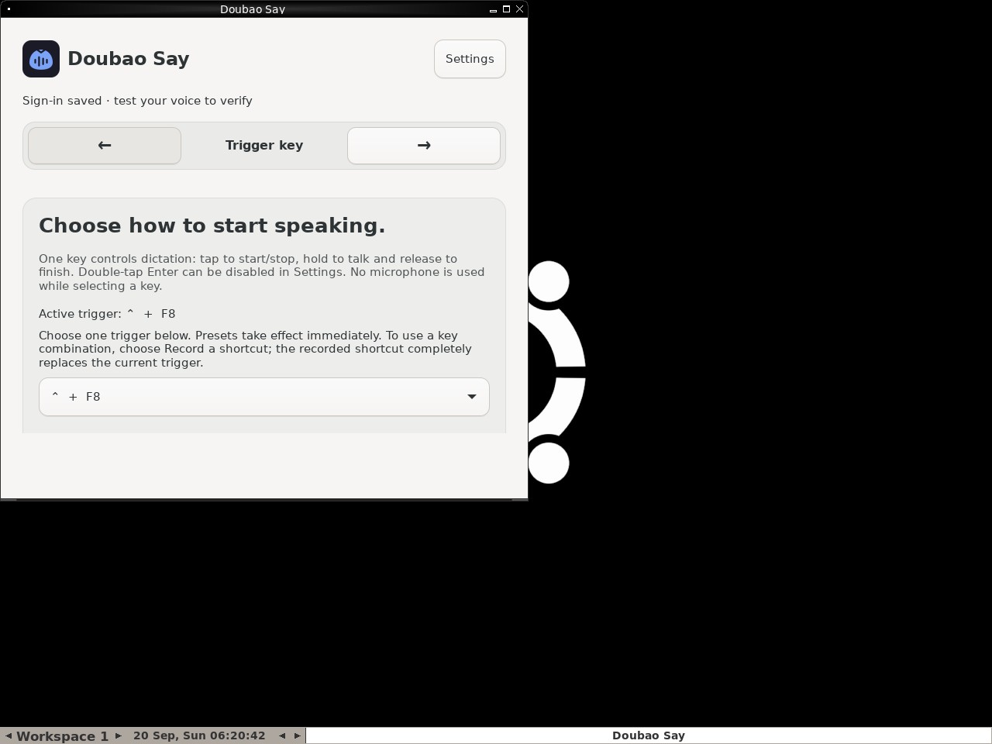Click the "Sign-in saved" status text

pos(137,101)
